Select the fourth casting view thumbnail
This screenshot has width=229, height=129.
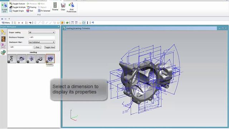click(x=40, y=58)
